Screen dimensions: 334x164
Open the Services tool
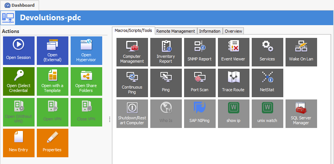tap(267, 52)
